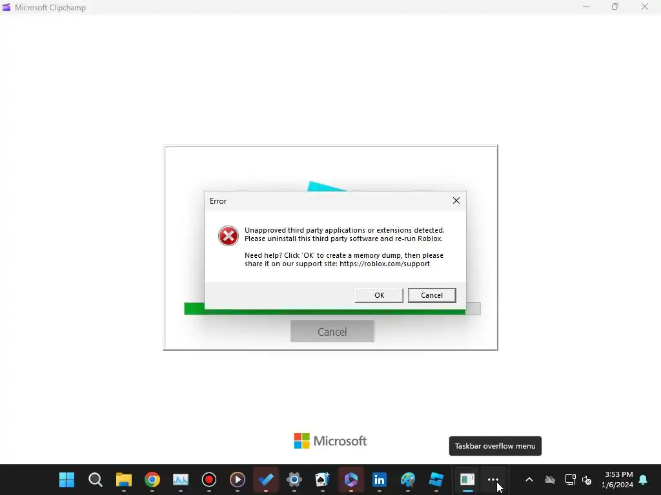The image size is (661, 495).
Task: Launch Google Chrome from the taskbar
Action: click(x=152, y=480)
